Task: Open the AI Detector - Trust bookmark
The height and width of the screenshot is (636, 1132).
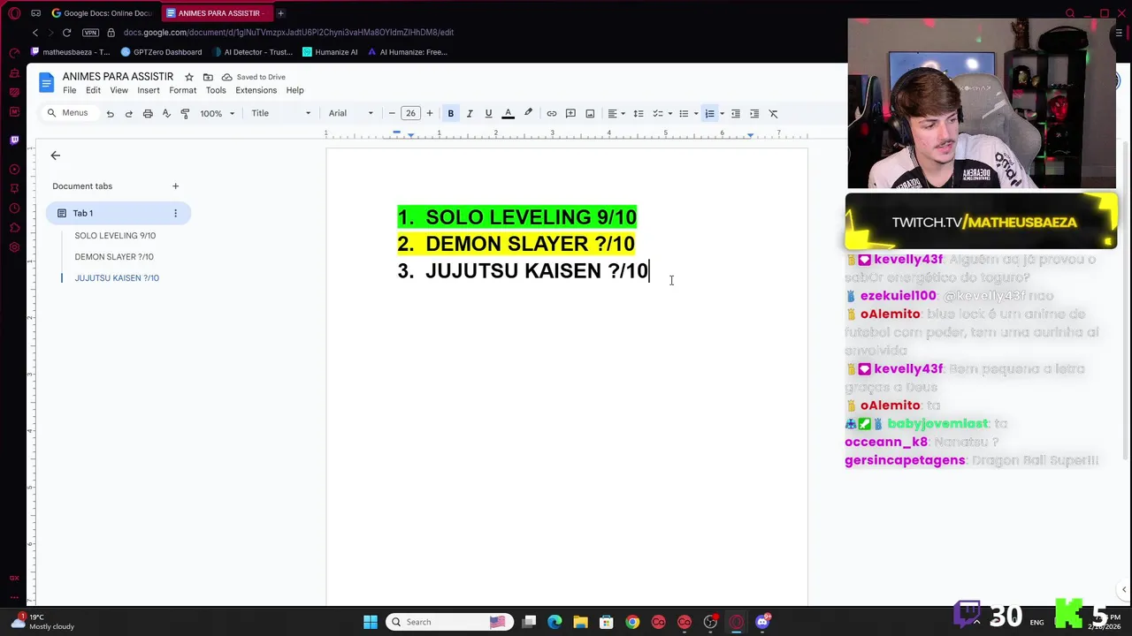Action: (252, 52)
